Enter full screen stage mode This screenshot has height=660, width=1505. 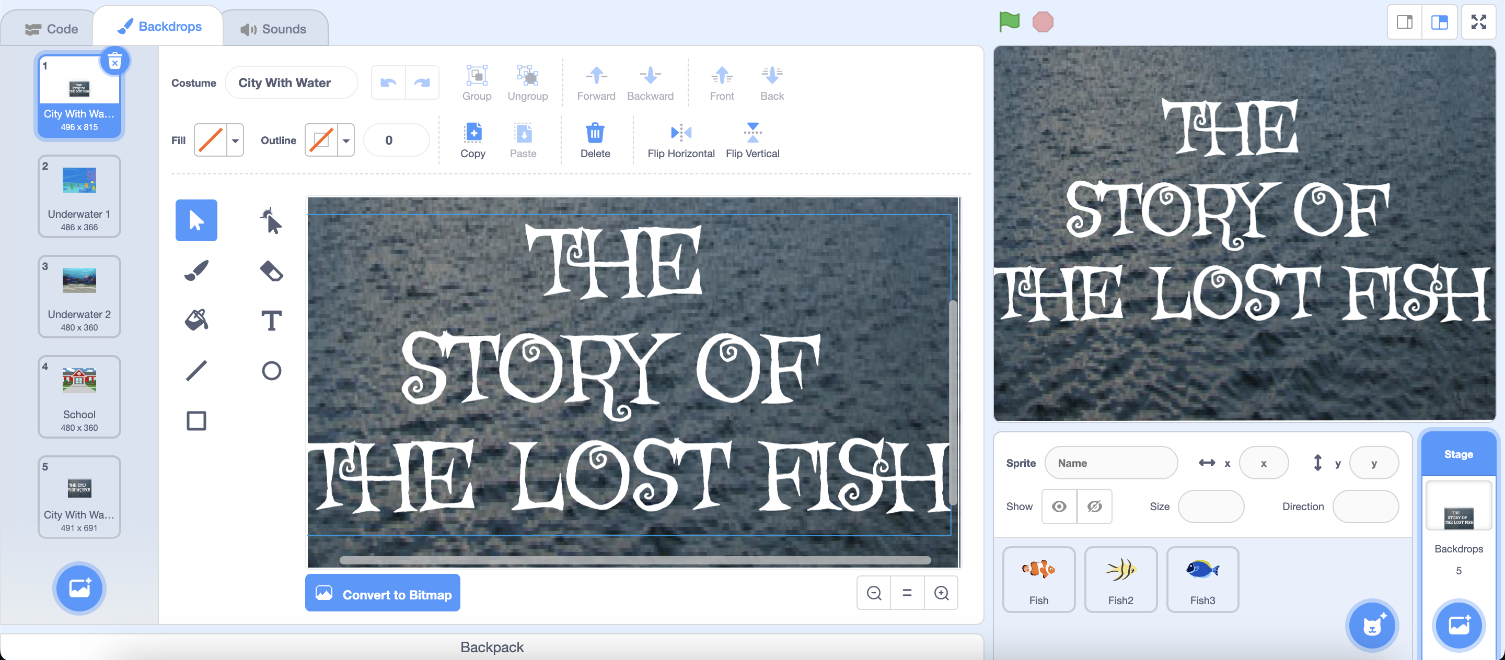pyautogui.click(x=1479, y=21)
